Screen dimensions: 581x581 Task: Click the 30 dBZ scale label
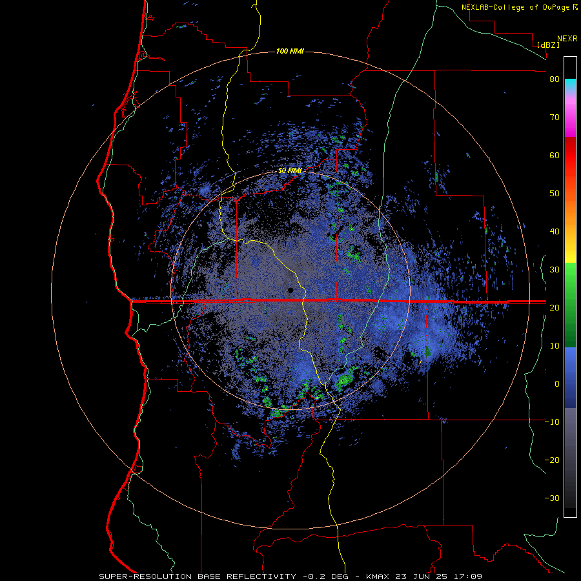tap(555, 270)
